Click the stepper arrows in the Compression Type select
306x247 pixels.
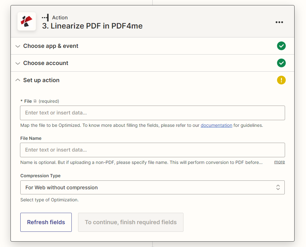(x=278, y=187)
